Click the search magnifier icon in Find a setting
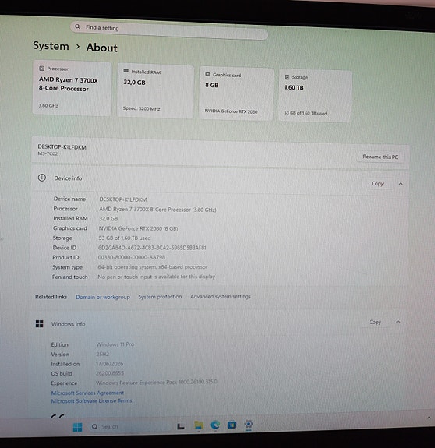The height and width of the screenshot is (448, 435). [x=77, y=26]
